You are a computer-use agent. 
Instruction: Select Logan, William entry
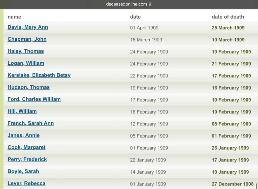[x=26, y=63]
